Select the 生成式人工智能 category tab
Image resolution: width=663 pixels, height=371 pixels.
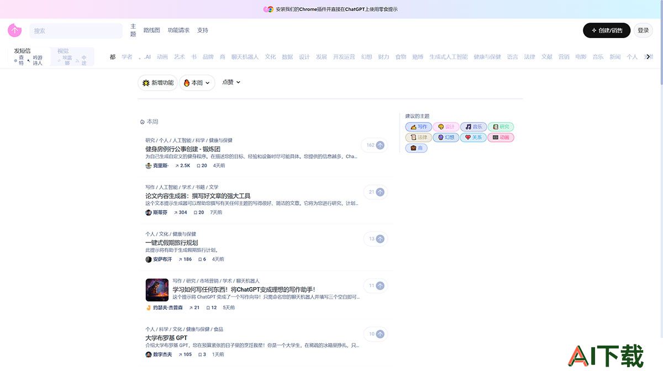pyautogui.click(x=449, y=57)
